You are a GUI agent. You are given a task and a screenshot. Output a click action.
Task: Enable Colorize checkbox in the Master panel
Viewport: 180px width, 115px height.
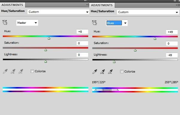pyautogui.click(x=32, y=71)
